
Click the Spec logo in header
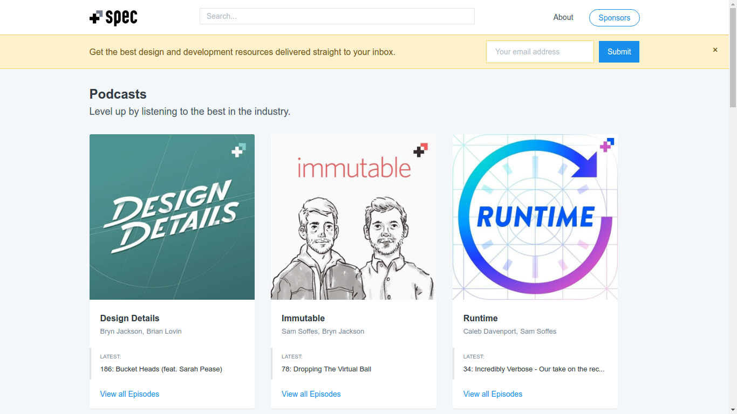click(113, 17)
